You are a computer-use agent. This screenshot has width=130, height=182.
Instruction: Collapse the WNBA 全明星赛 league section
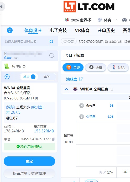(x=66, y=89)
